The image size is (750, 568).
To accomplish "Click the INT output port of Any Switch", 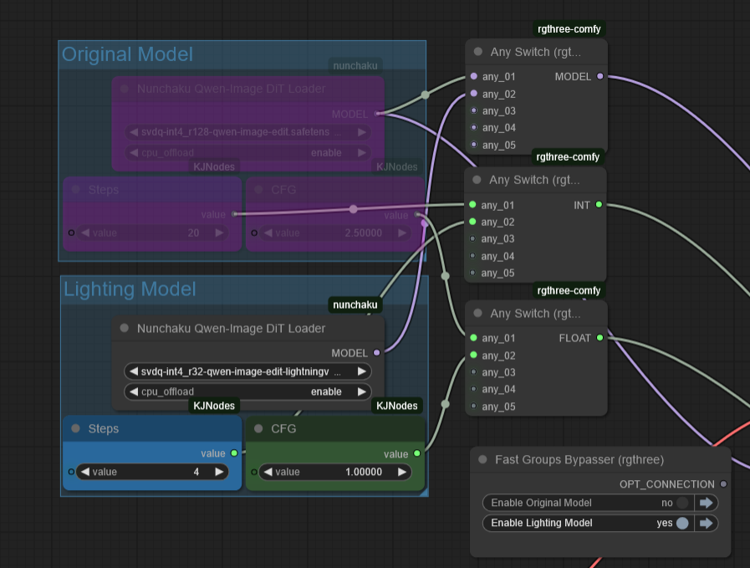I will pyautogui.click(x=599, y=205).
